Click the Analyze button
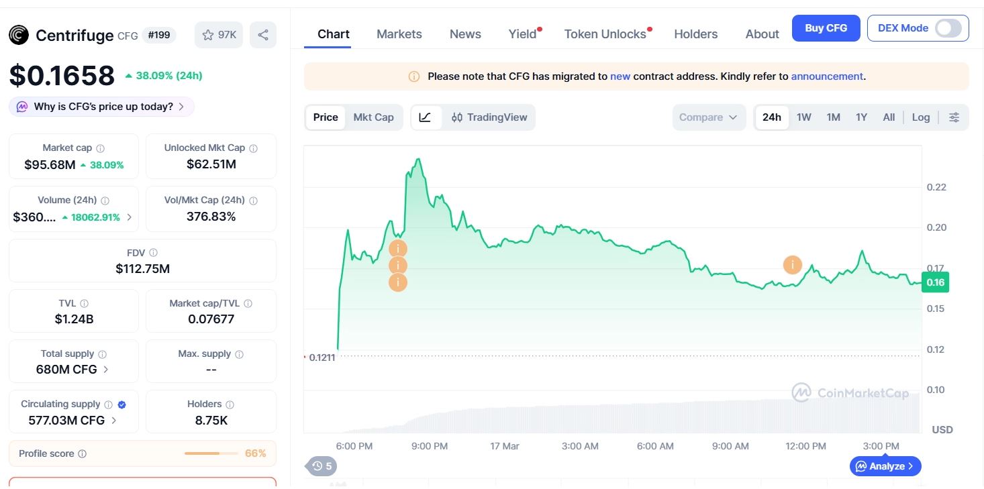This screenshot has height=489, width=984. (885, 466)
